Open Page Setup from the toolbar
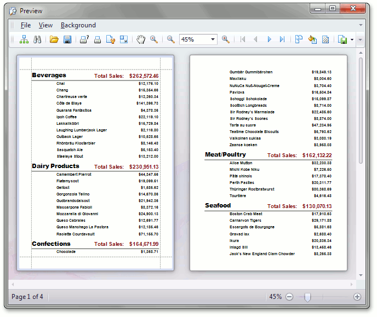377x317 pixels. point(111,39)
